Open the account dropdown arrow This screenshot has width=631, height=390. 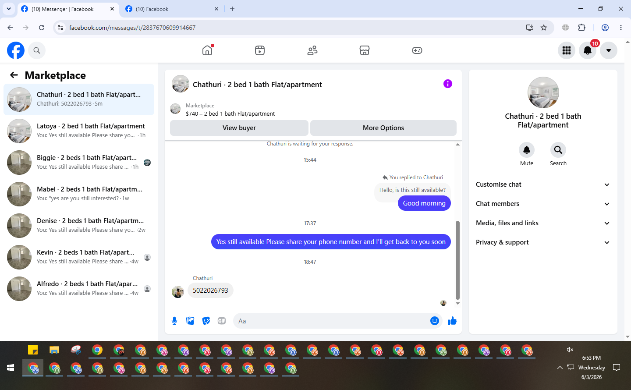coord(609,50)
